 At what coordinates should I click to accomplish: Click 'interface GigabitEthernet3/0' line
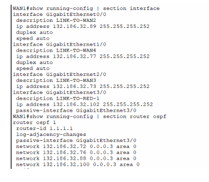click(x=59, y=93)
